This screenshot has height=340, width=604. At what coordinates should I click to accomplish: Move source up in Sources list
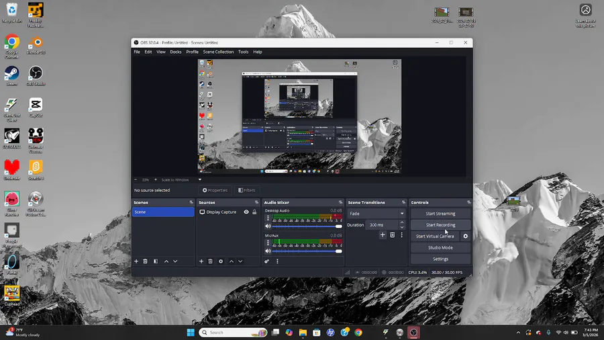tap(232, 261)
